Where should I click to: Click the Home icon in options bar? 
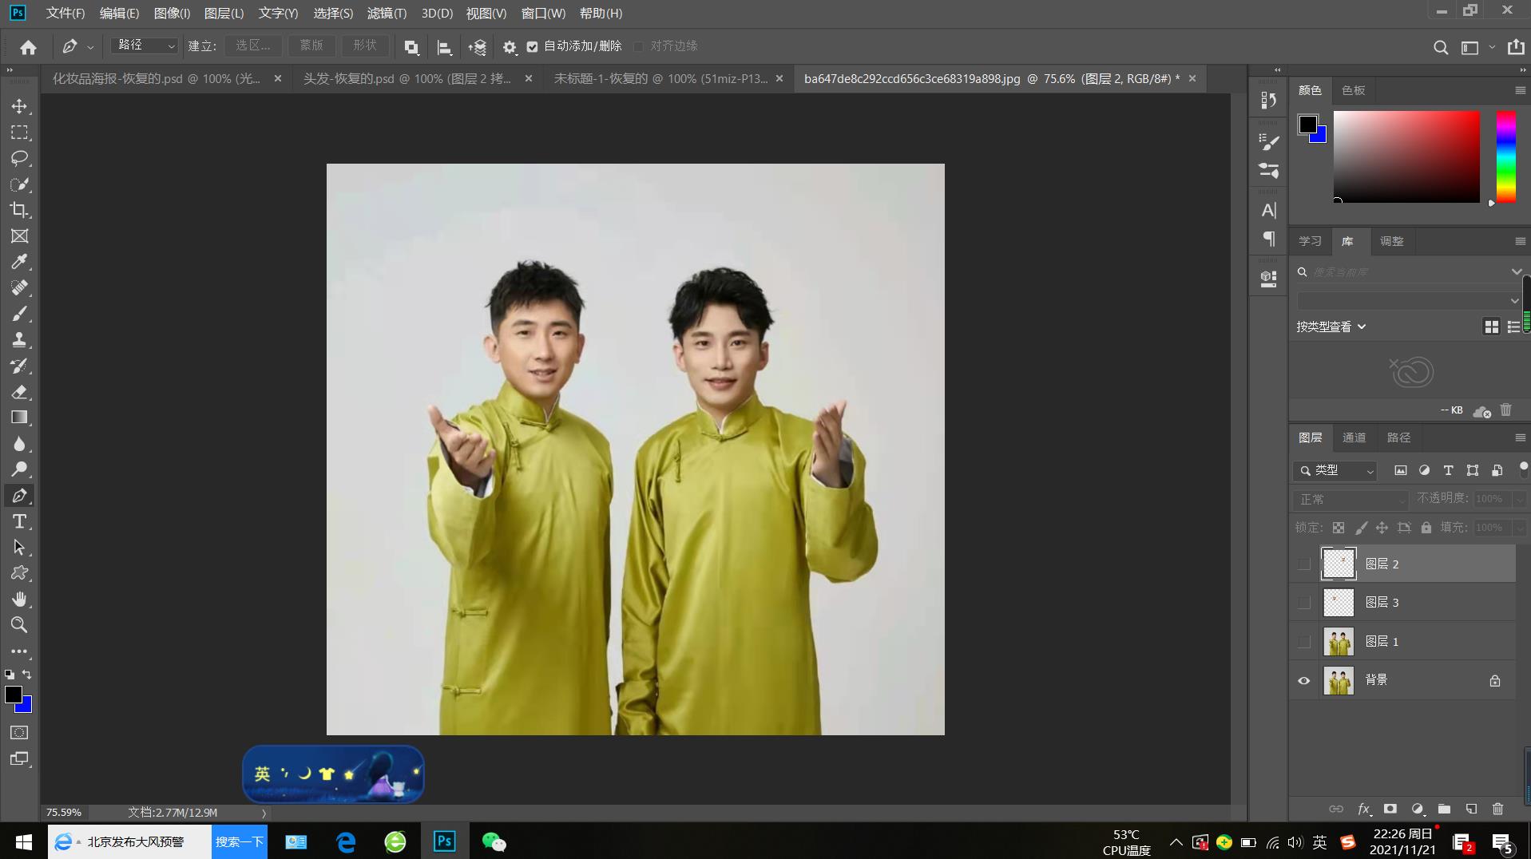[x=29, y=47]
